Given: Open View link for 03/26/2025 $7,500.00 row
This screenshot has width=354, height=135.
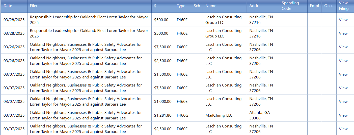Looking at the screenshot, I should point(343,47).
